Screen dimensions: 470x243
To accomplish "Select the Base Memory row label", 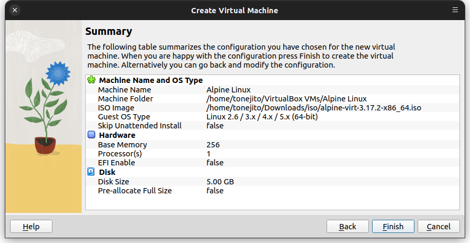I will [x=123, y=145].
